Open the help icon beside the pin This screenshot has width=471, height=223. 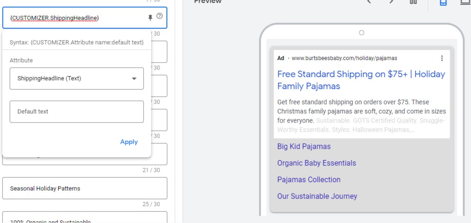point(160,16)
